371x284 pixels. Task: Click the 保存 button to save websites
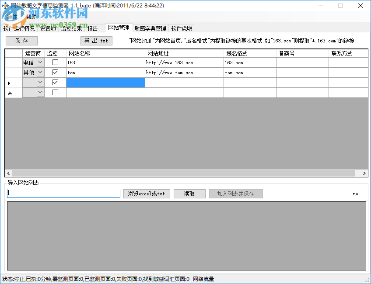click(21, 41)
